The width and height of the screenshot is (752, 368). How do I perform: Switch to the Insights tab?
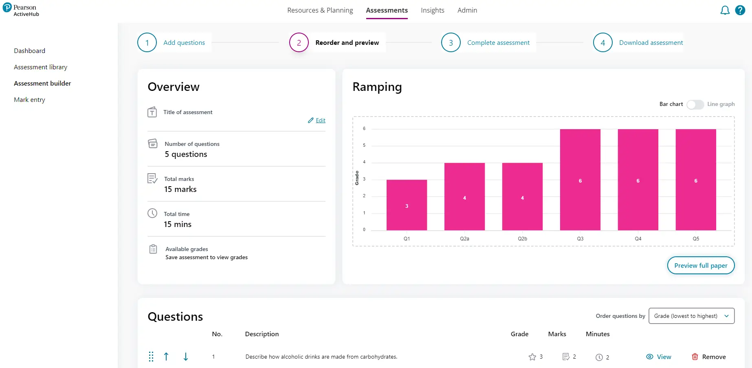click(x=432, y=10)
